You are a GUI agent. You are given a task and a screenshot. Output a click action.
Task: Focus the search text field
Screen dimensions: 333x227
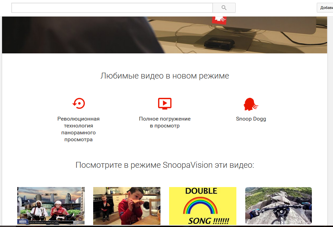(112, 8)
